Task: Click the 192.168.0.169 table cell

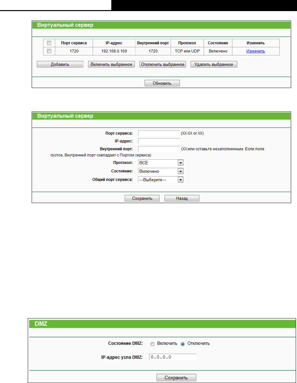Action: coord(114,51)
